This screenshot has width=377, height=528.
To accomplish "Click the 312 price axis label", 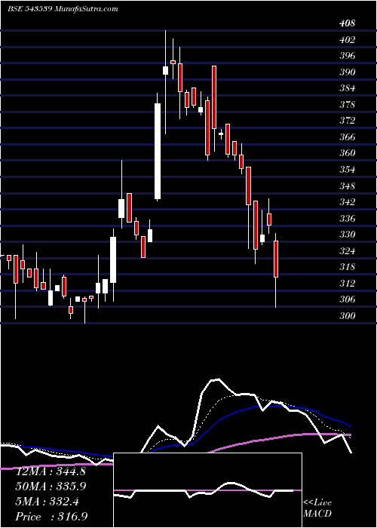I will [348, 284].
